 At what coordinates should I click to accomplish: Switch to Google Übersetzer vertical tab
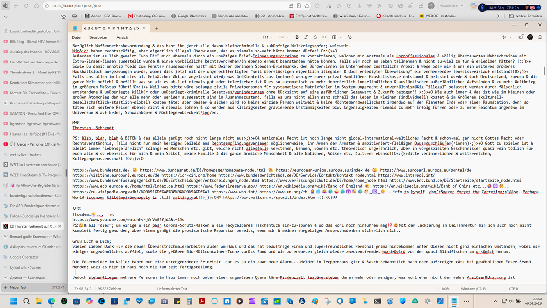33,257
